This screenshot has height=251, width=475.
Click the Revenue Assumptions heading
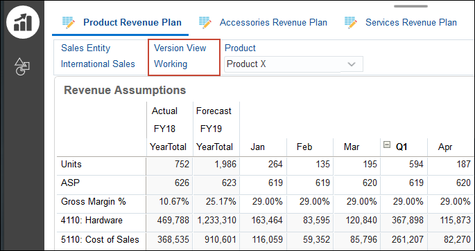(125, 90)
